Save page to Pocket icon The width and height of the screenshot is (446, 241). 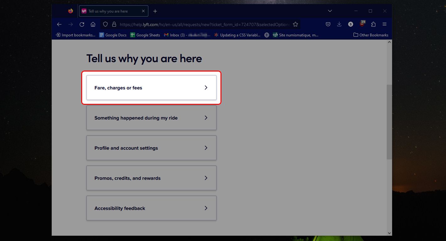pos(328,24)
